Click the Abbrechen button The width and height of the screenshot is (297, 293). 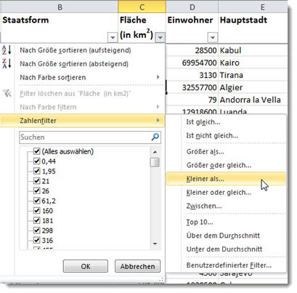click(x=137, y=266)
